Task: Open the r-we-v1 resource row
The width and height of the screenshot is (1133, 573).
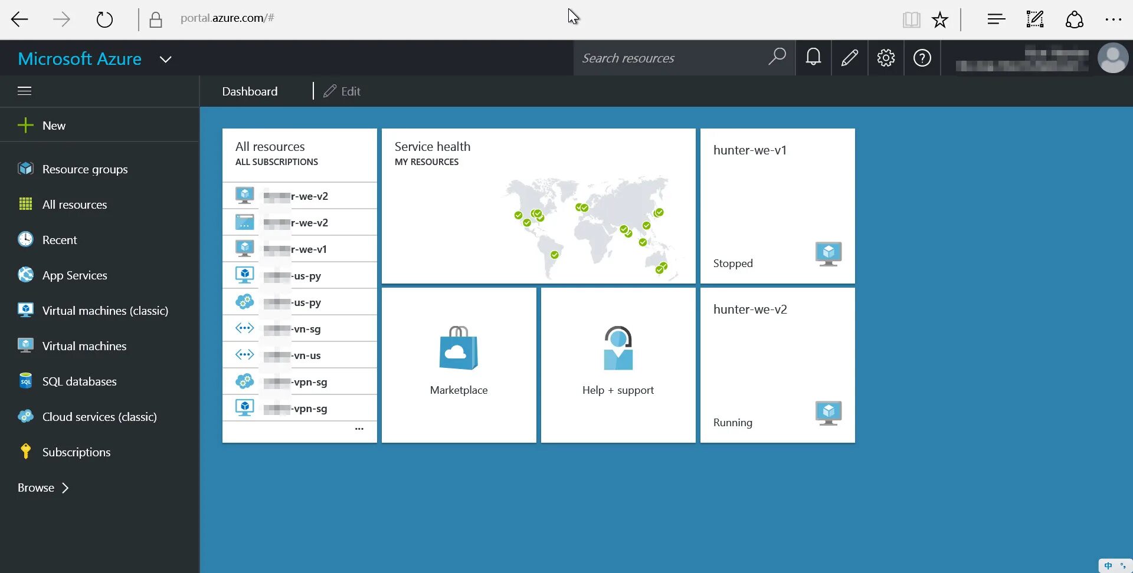Action: click(x=300, y=249)
